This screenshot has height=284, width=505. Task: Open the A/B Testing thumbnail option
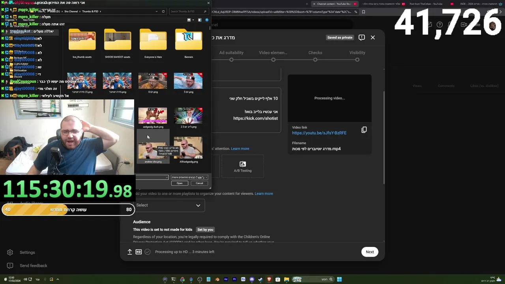243,166
